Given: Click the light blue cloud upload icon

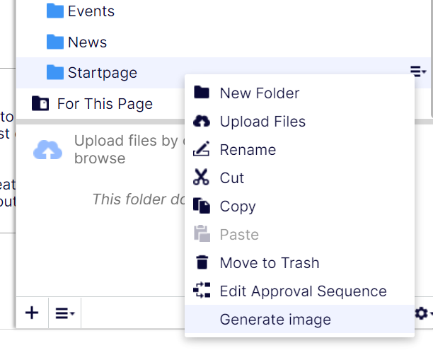Looking at the screenshot, I should click(47, 150).
